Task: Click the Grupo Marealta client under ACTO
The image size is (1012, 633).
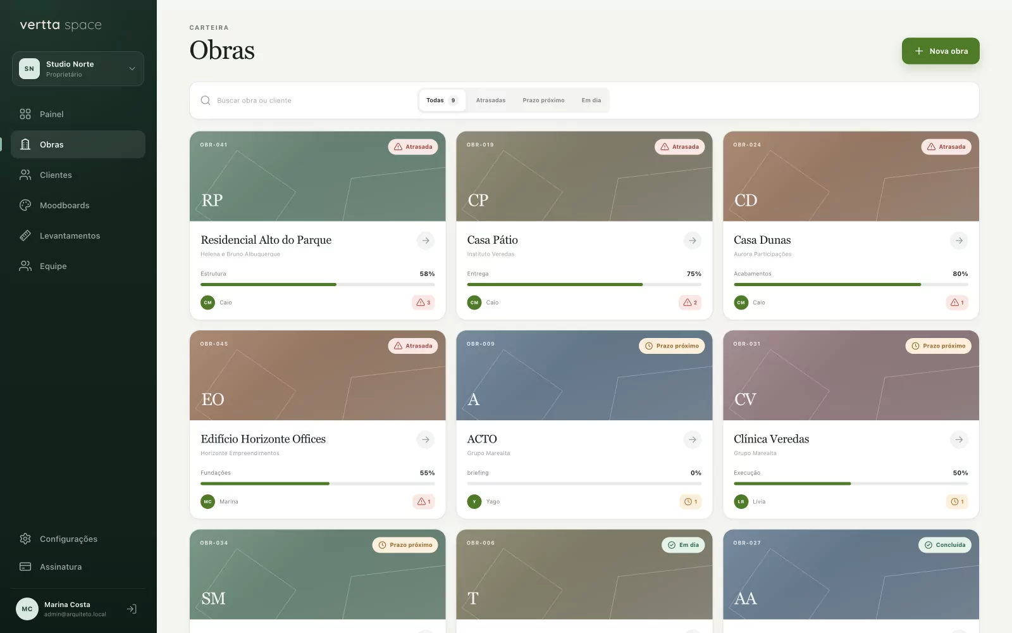Action: (x=488, y=453)
